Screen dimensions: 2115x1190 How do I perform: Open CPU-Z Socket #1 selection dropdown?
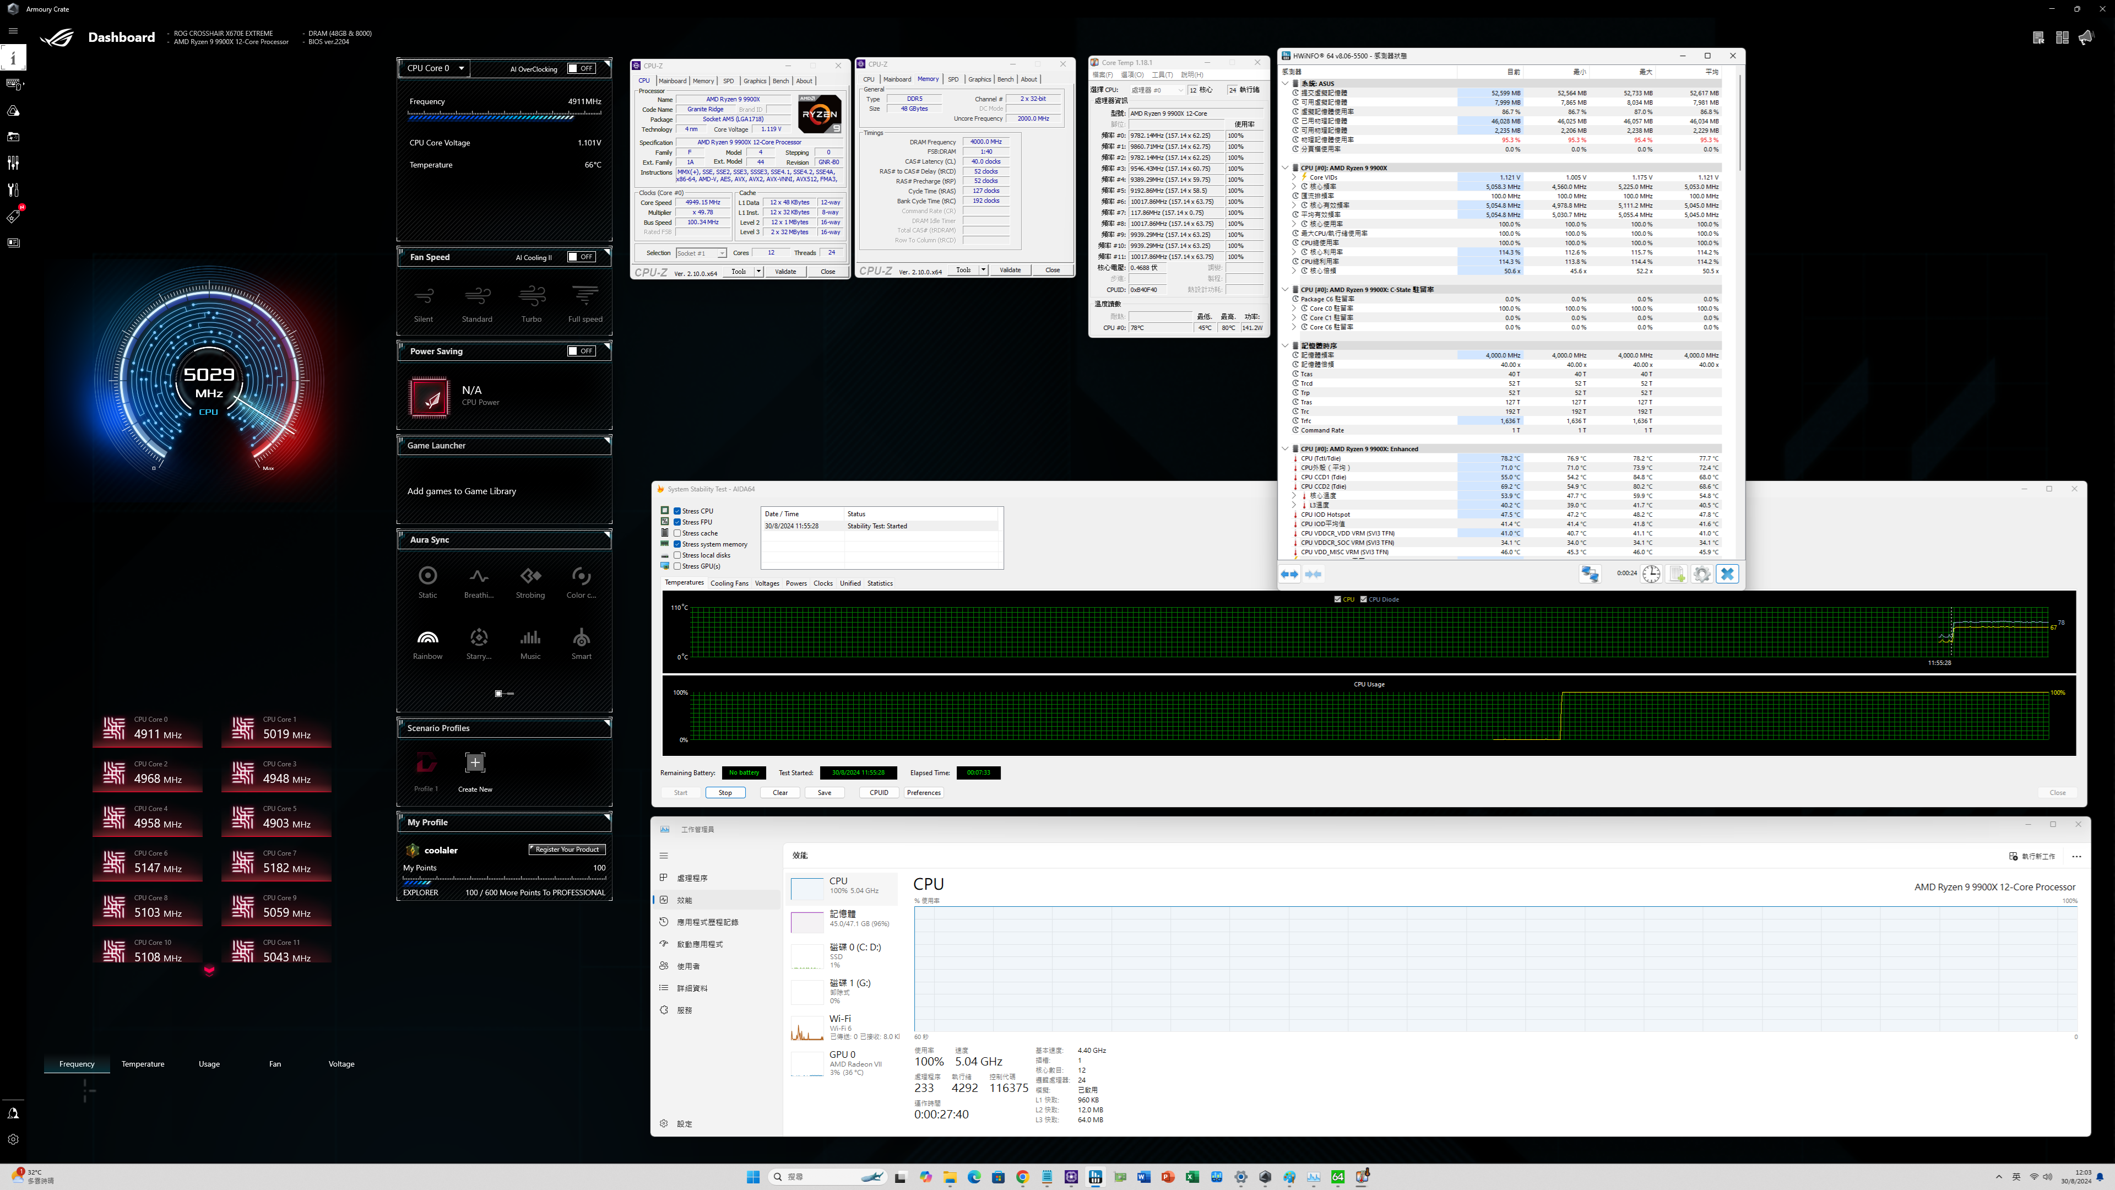pyautogui.click(x=701, y=253)
